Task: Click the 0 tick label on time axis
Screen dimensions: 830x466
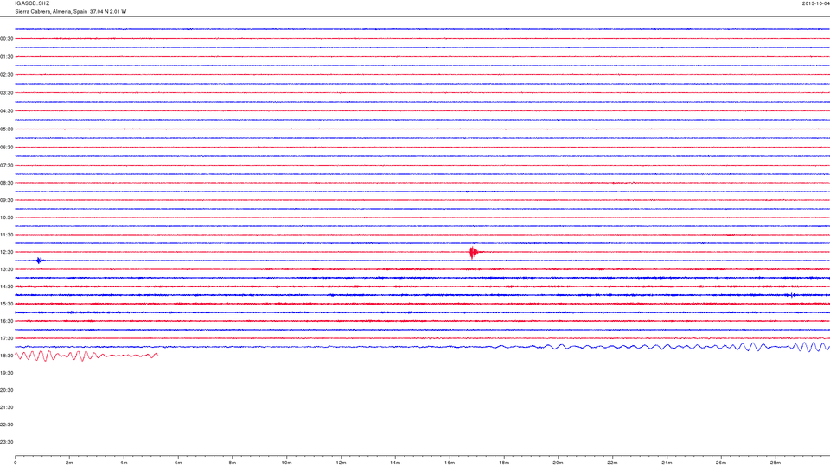Action: (x=16, y=463)
